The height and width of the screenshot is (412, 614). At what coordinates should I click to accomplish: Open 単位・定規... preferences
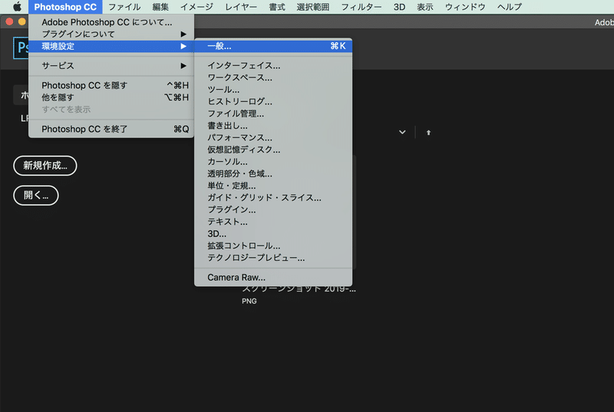(x=273, y=186)
